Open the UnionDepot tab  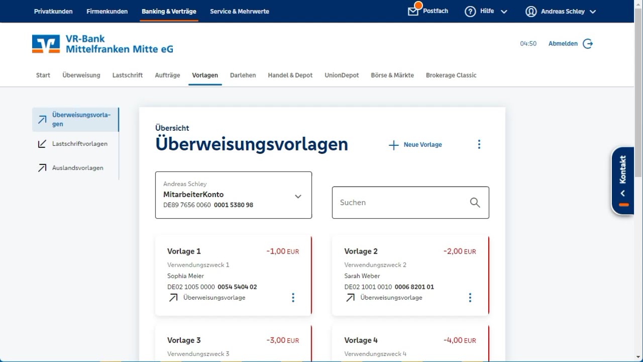342,75
